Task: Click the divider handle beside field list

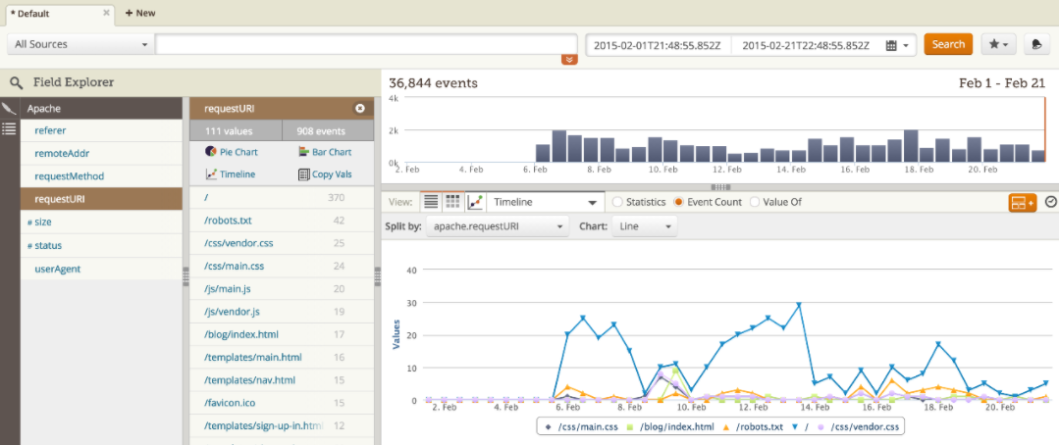Action: tap(185, 277)
